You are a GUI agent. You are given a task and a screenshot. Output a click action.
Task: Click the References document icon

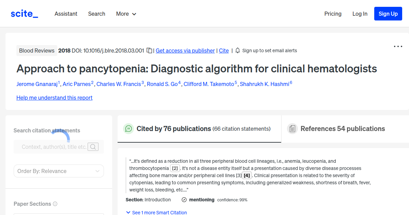click(x=292, y=128)
